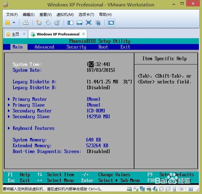Click the Secondary Master [CD-ROM] value
The width and height of the screenshot is (202, 194).
[x=96, y=111]
